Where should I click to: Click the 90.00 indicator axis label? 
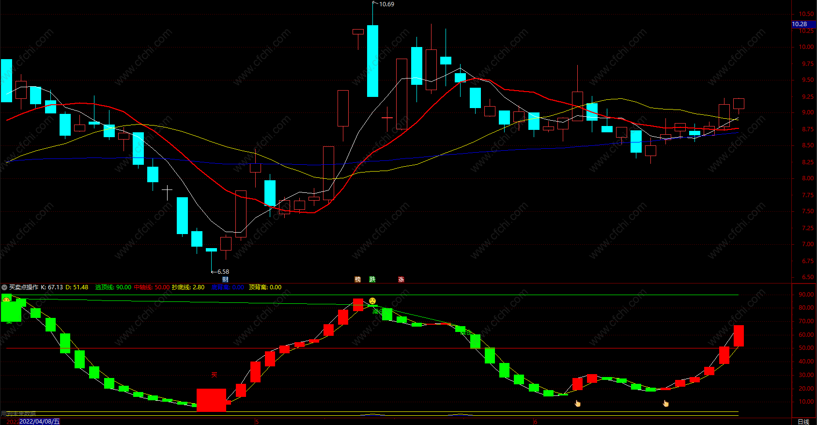806,295
